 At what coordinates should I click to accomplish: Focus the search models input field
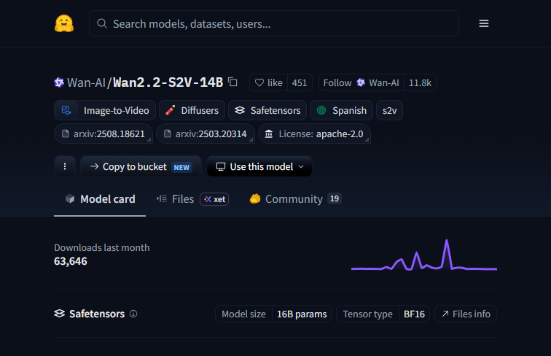[274, 23]
